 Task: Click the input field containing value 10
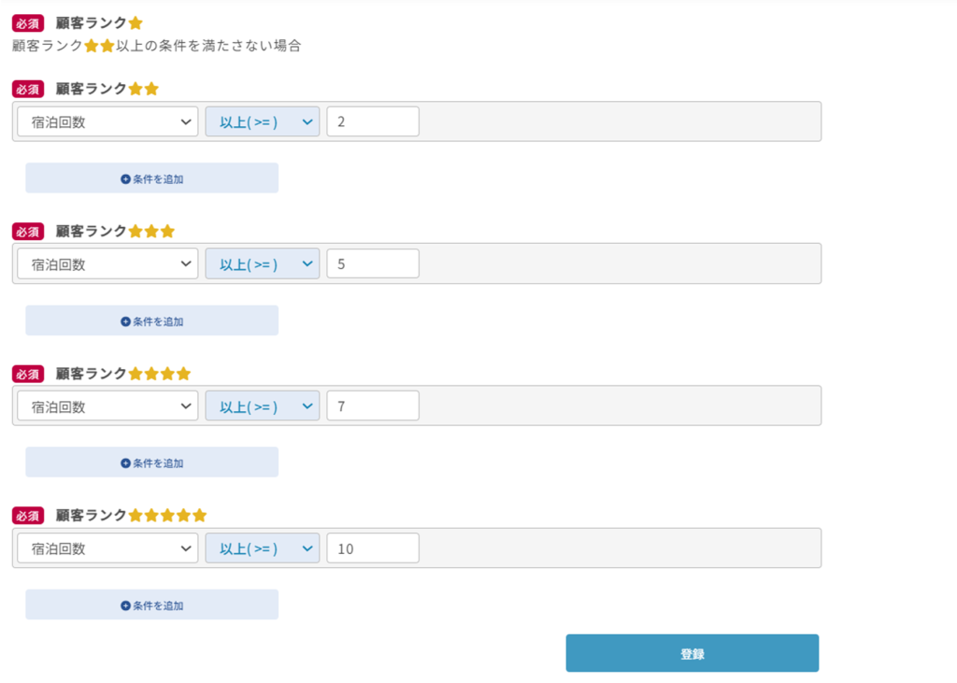pyautogui.click(x=373, y=548)
